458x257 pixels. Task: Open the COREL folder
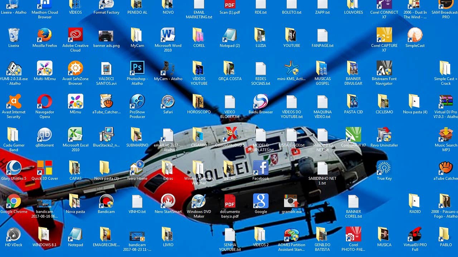point(199,35)
